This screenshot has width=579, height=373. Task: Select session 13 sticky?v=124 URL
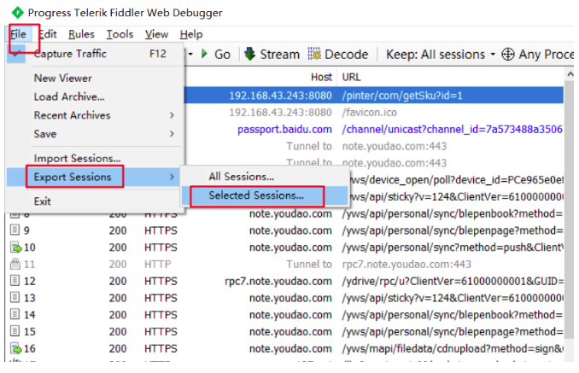453,298
